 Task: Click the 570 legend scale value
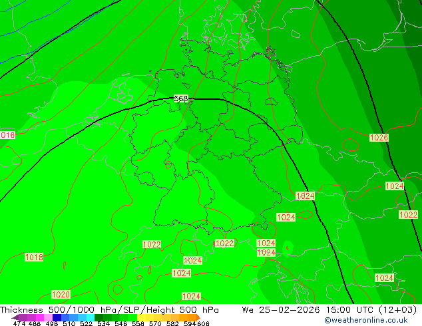coord(155,323)
